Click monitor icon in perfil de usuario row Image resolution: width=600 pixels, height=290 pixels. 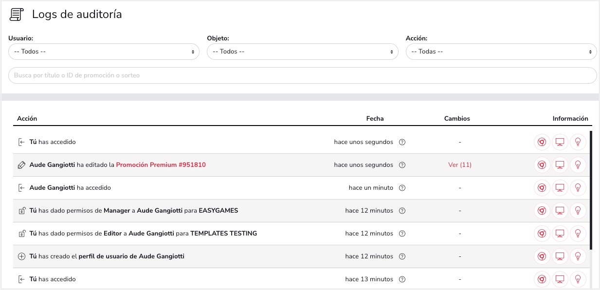coord(560,256)
